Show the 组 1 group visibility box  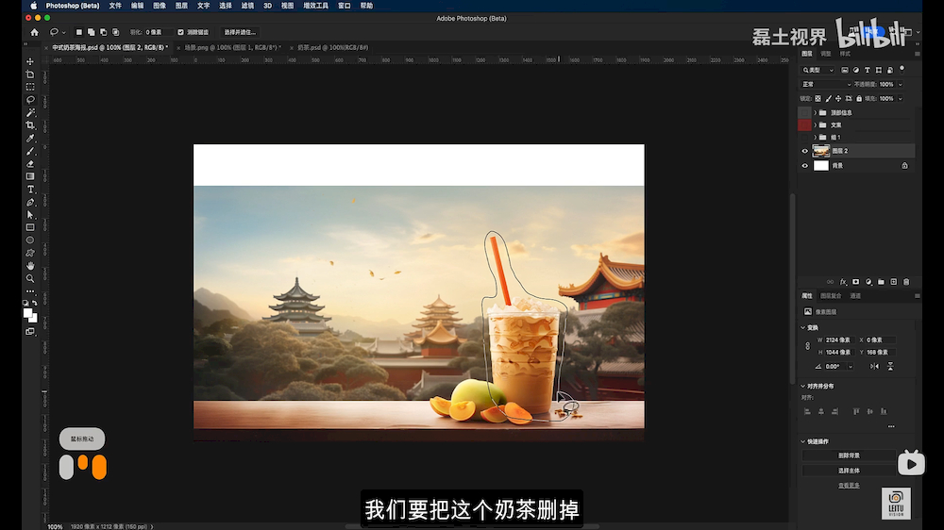click(805, 137)
